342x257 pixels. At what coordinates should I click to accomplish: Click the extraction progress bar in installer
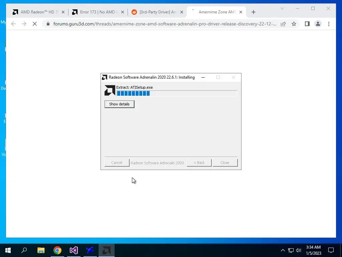[177, 93]
